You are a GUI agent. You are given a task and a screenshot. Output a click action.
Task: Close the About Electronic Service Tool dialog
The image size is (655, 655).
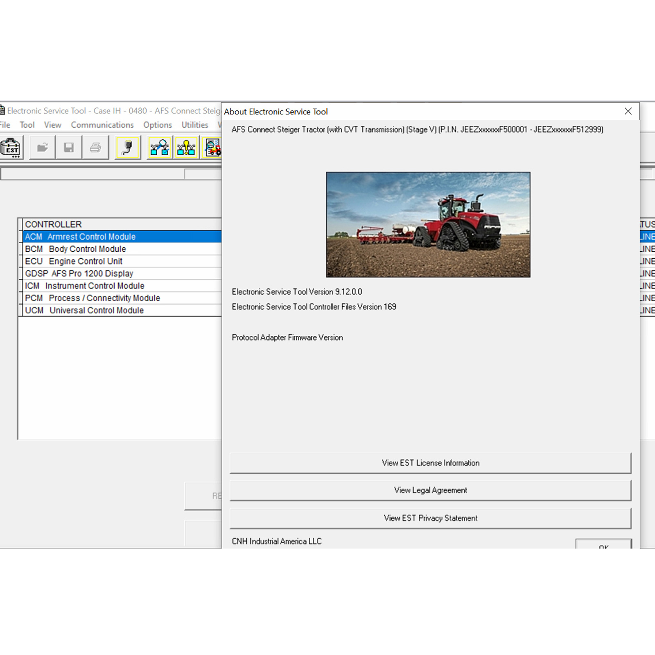628,111
